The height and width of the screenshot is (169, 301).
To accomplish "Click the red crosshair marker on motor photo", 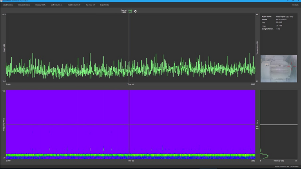I will (291, 67).
